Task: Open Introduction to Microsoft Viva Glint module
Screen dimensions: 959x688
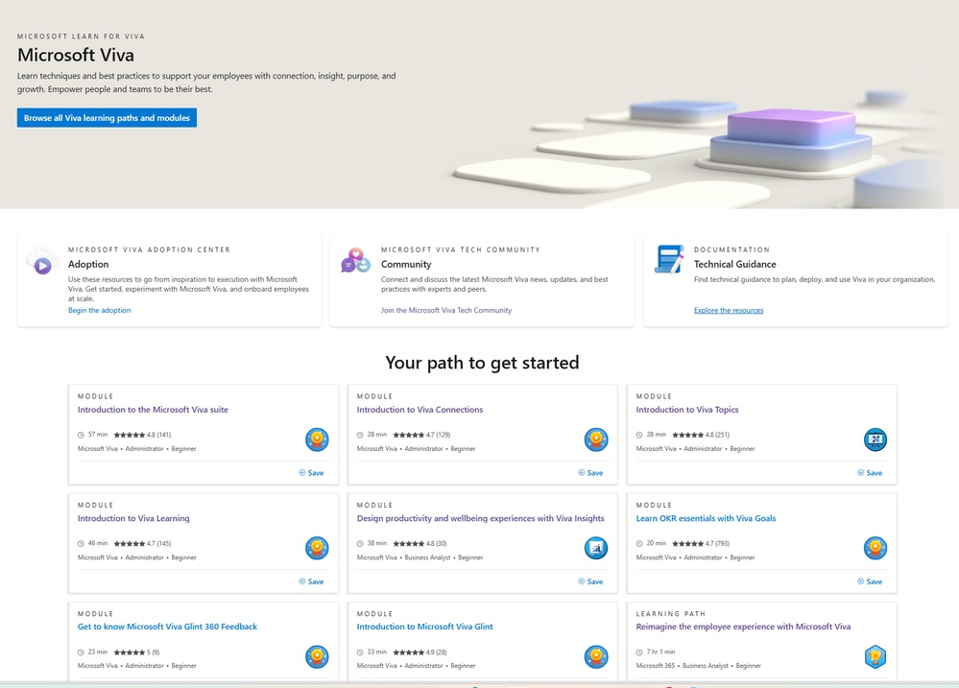Action: (x=424, y=627)
